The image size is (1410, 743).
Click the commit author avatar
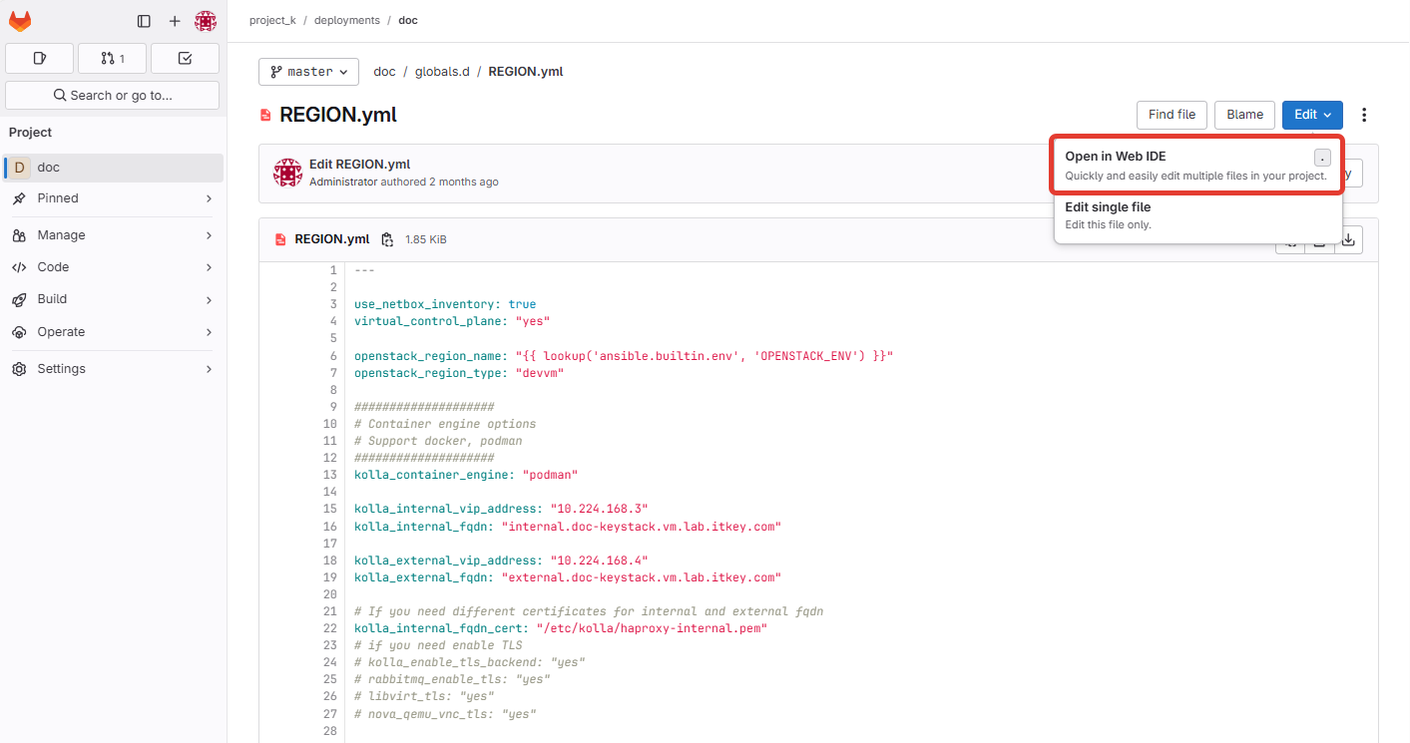[x=287, y=172]
